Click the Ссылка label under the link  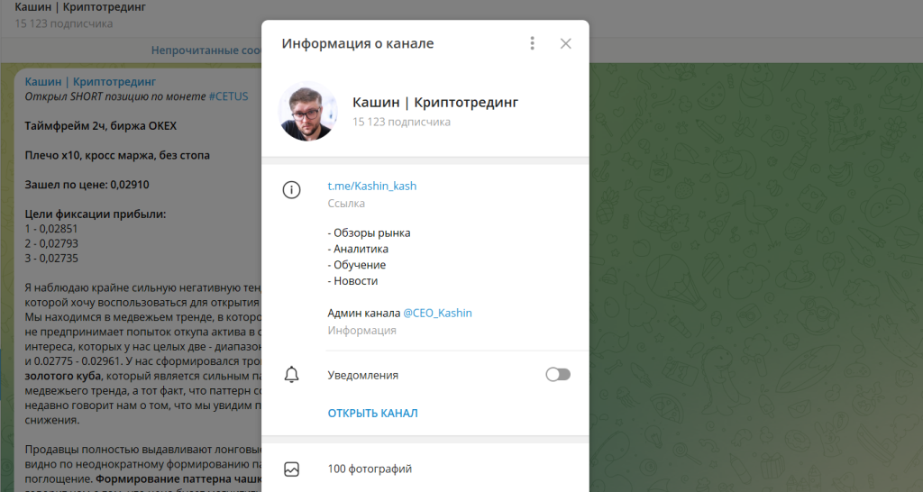pyautogui.click(x=346, y=204)
